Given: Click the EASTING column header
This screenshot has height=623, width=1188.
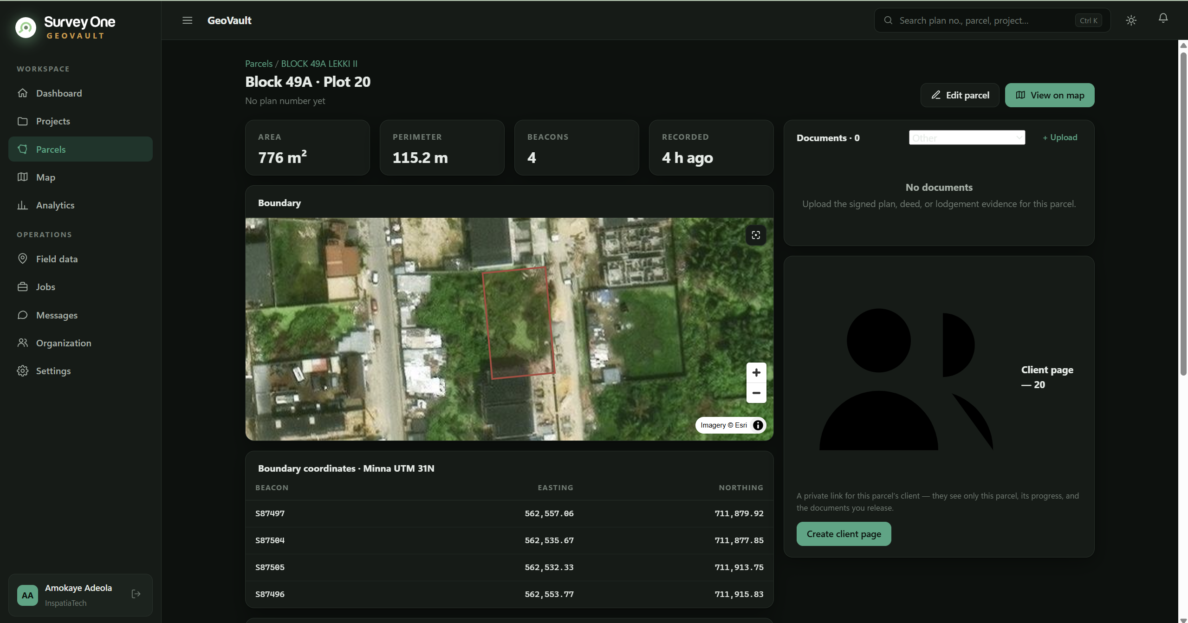Looking at the screenshot, I should click(x=555, y=487).
